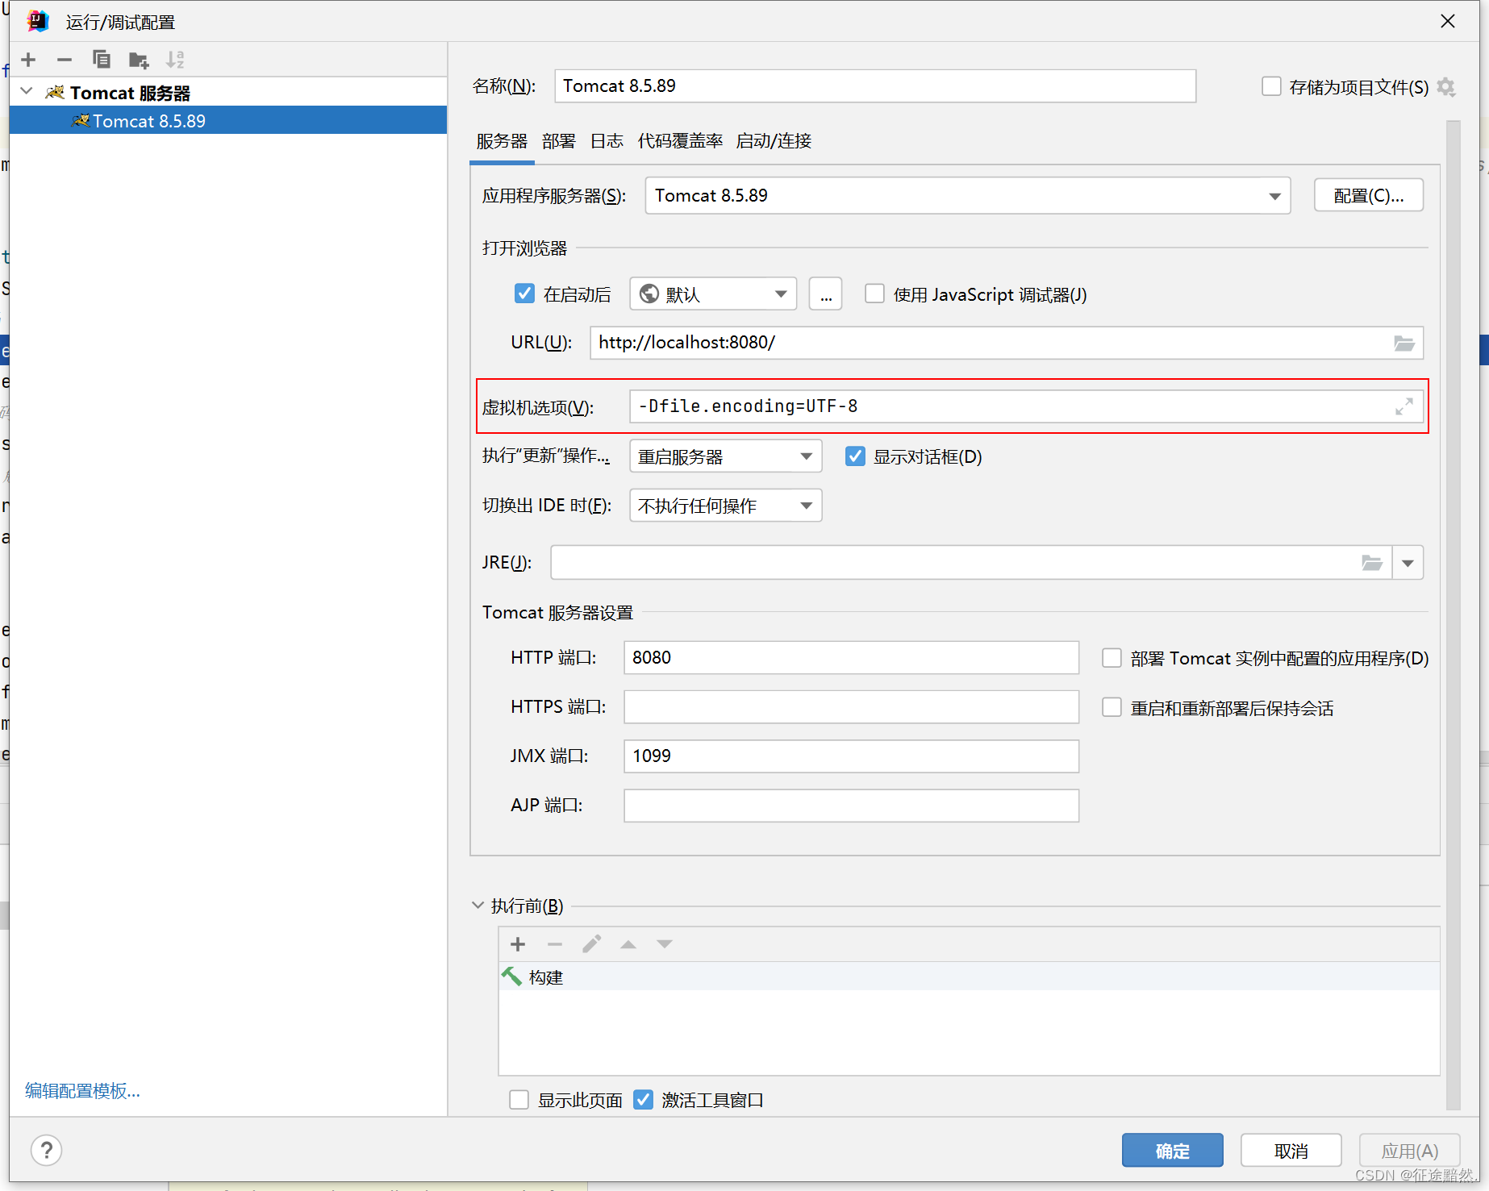
Task: Remove the selected before-launch task
Action: coord(555,944)
